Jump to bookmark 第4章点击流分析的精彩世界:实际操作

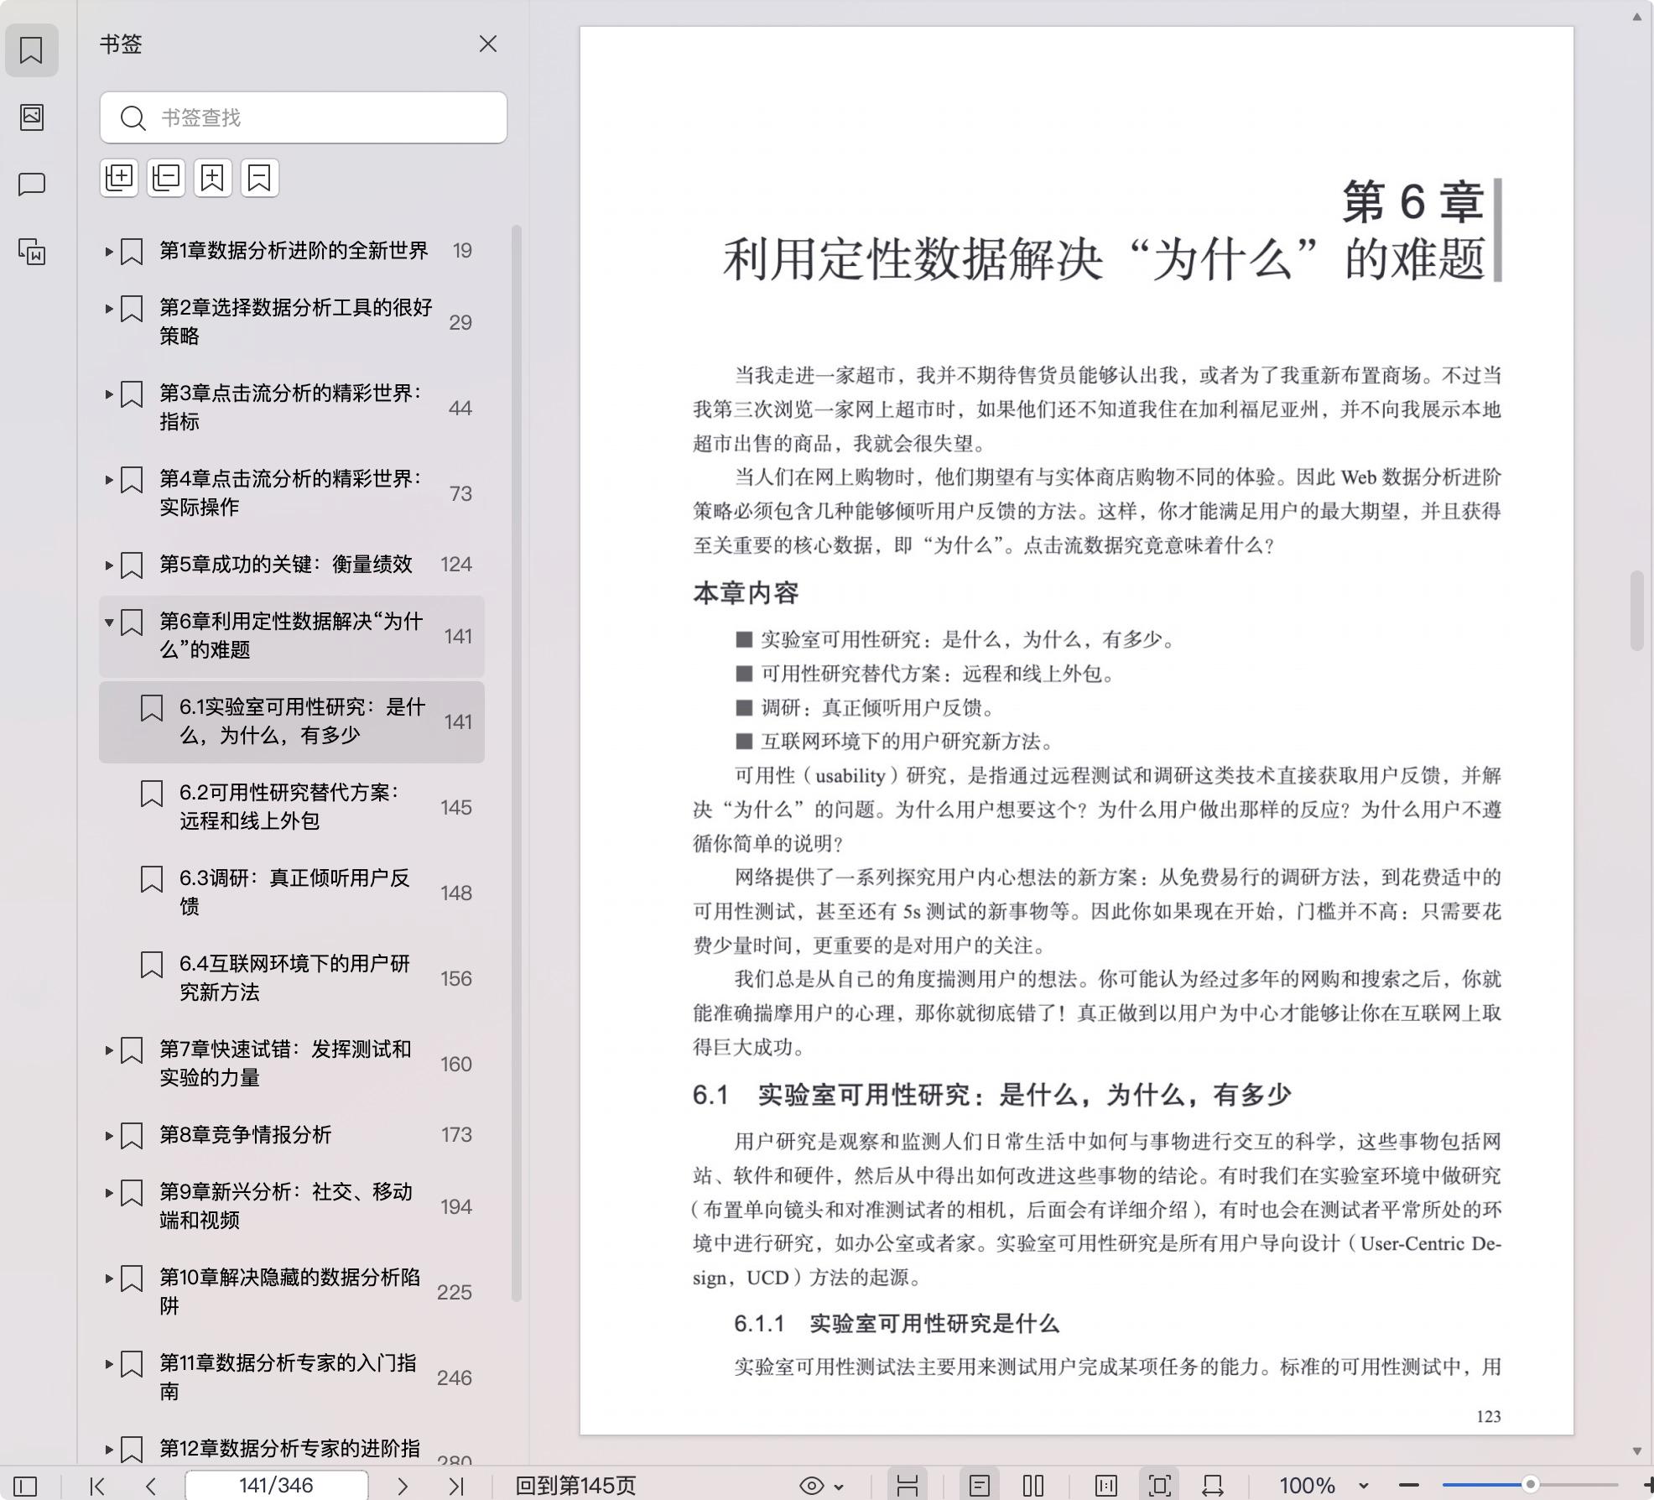coord(291,493)
